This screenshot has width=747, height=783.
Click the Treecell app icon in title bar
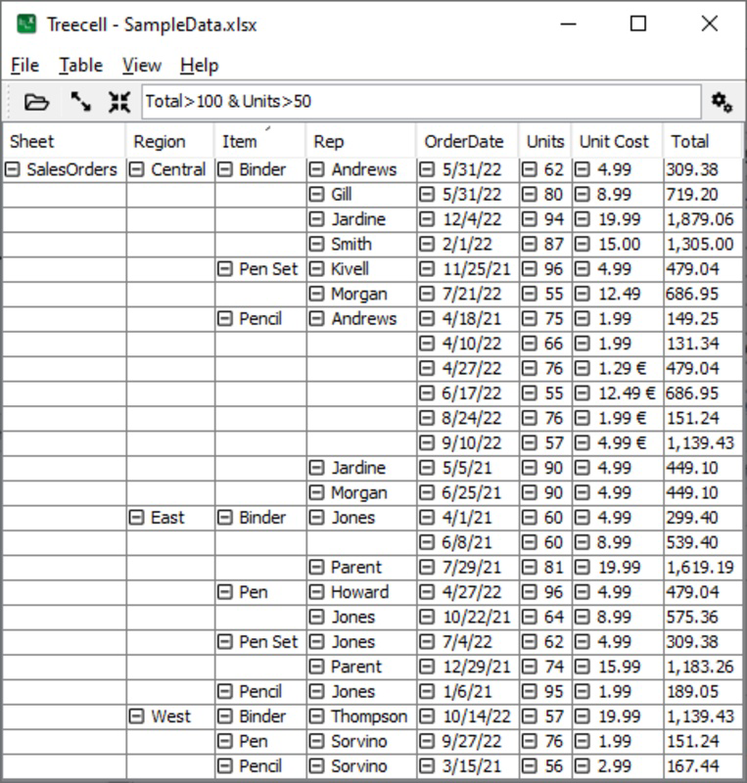(x=26, y=23)
